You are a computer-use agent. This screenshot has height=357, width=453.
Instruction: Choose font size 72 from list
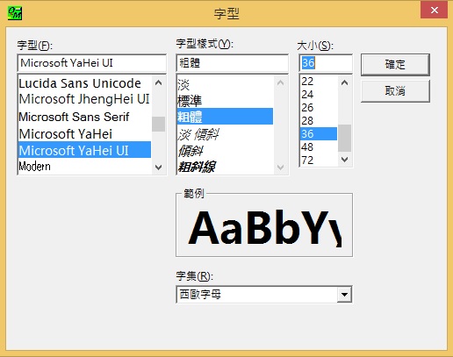pyautogui.click(x=319, y=160)
